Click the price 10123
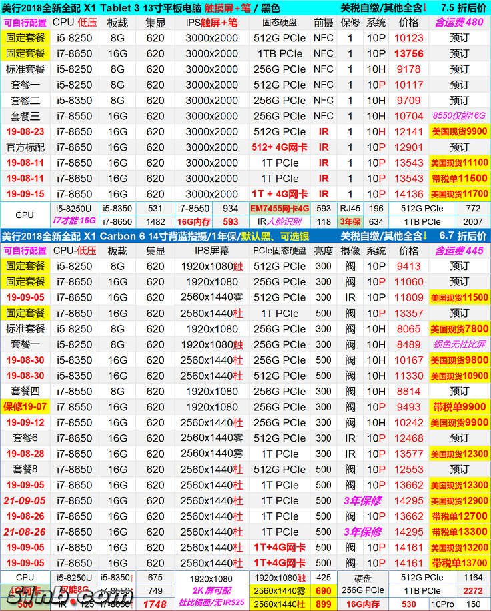The width and height of the screenshot is (491, 611). tap(408, 38)
